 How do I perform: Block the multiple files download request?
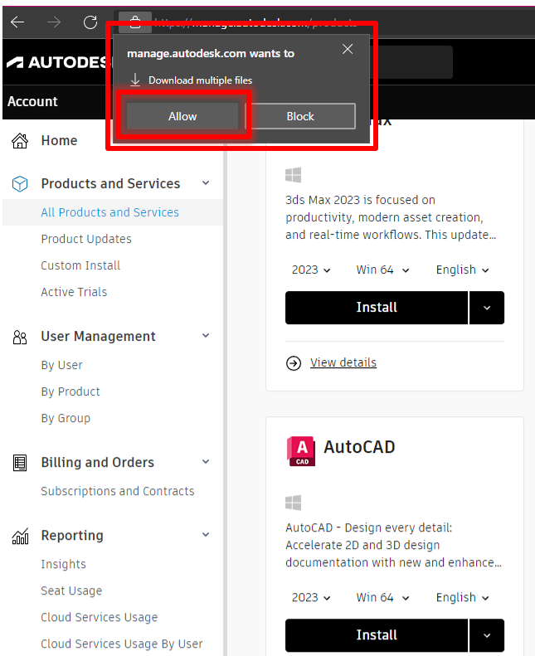pos(300,116)
